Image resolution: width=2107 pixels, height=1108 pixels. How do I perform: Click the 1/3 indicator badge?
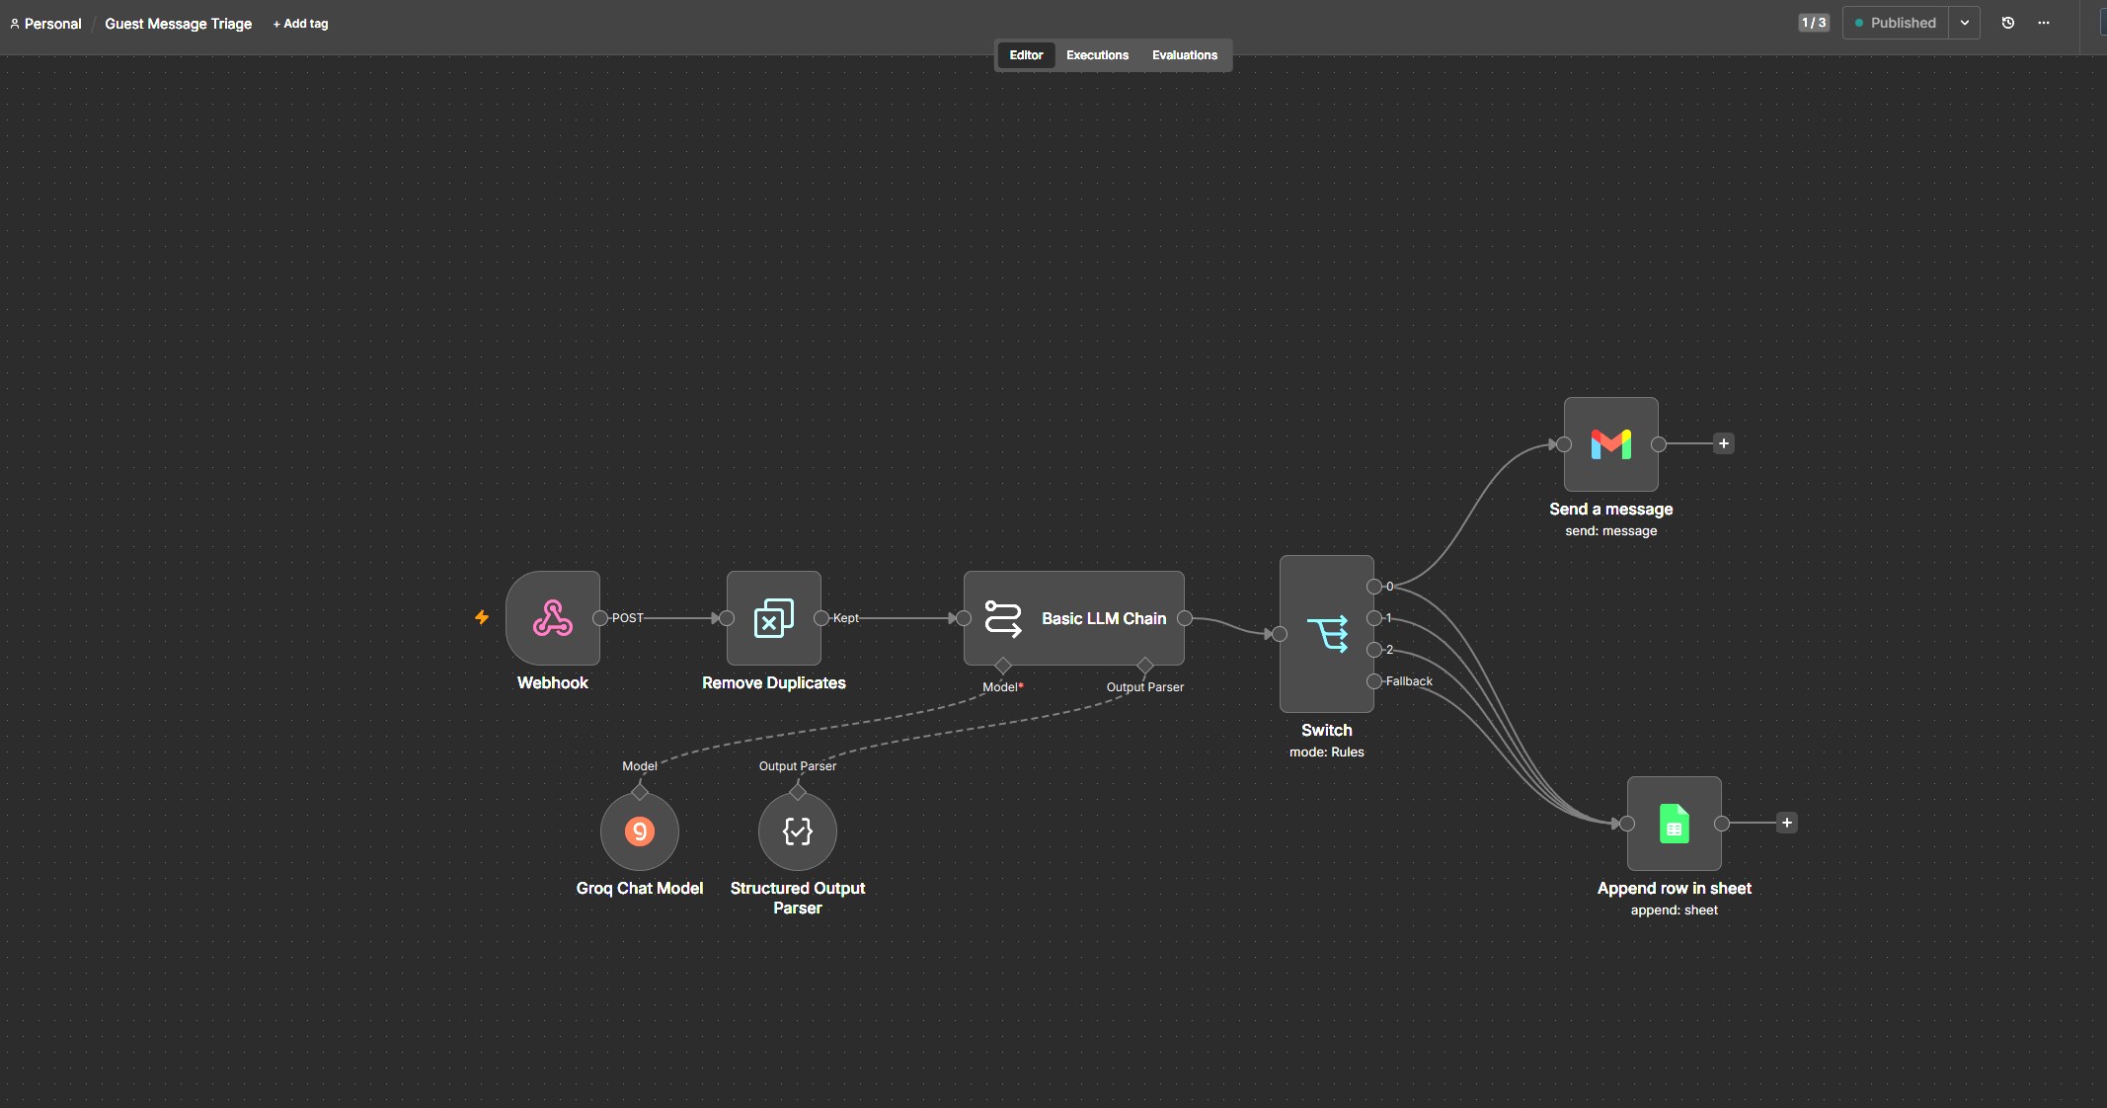(x=1814, y=23)
